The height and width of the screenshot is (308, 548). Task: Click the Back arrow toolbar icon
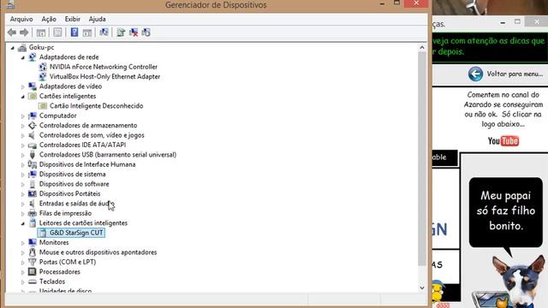coord(12,33)
